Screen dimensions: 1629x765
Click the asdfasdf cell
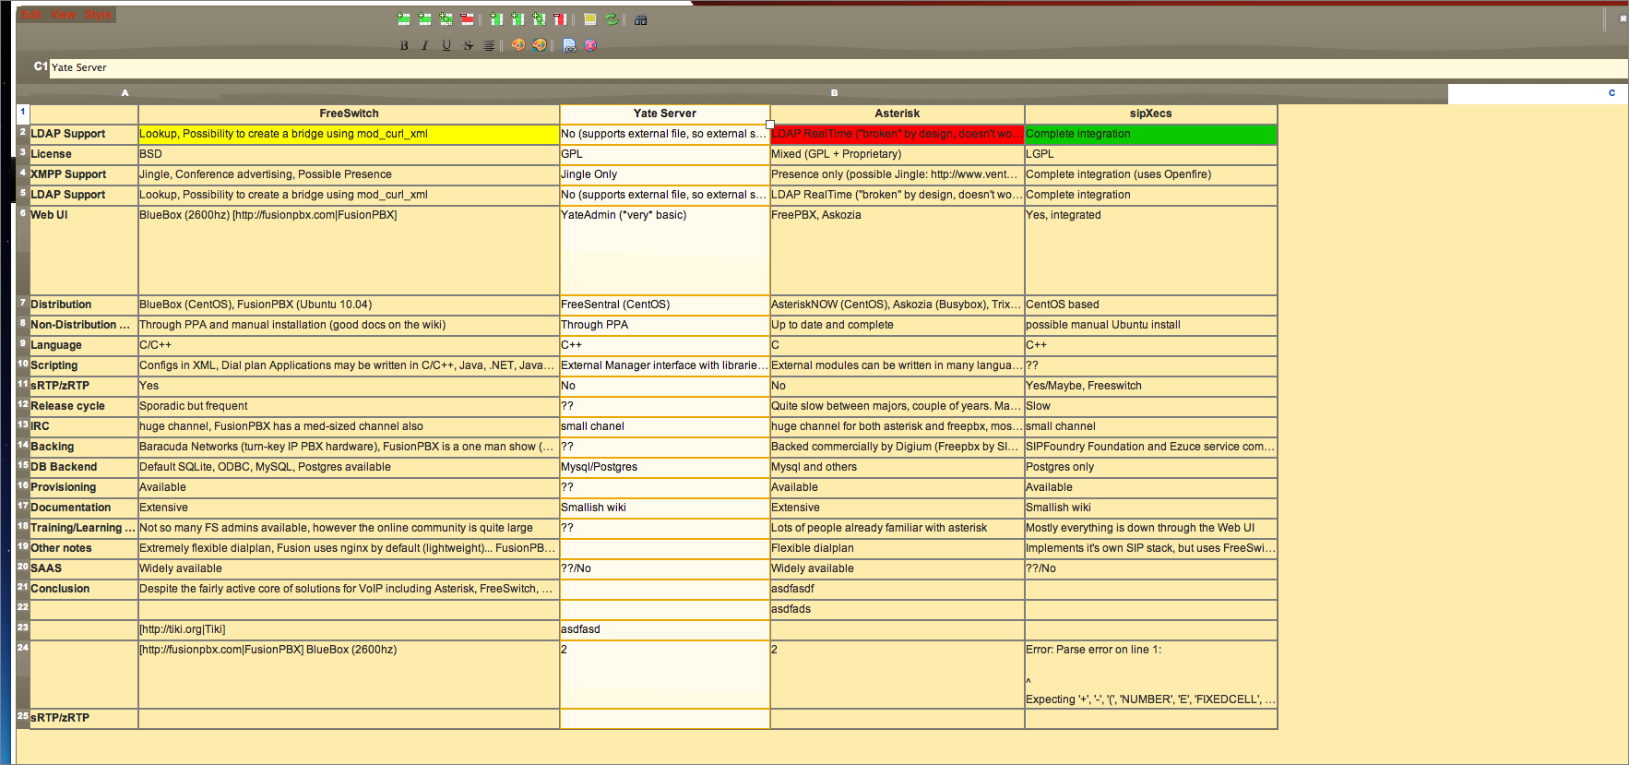pos(898,589)
